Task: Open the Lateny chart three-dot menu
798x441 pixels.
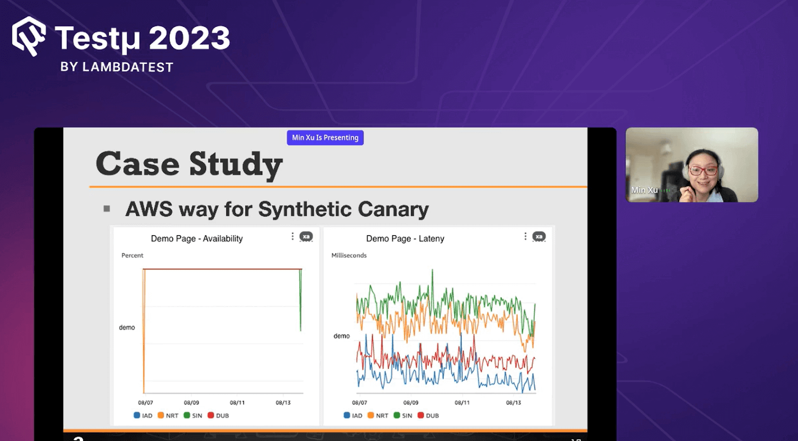Action: point(525,236)
